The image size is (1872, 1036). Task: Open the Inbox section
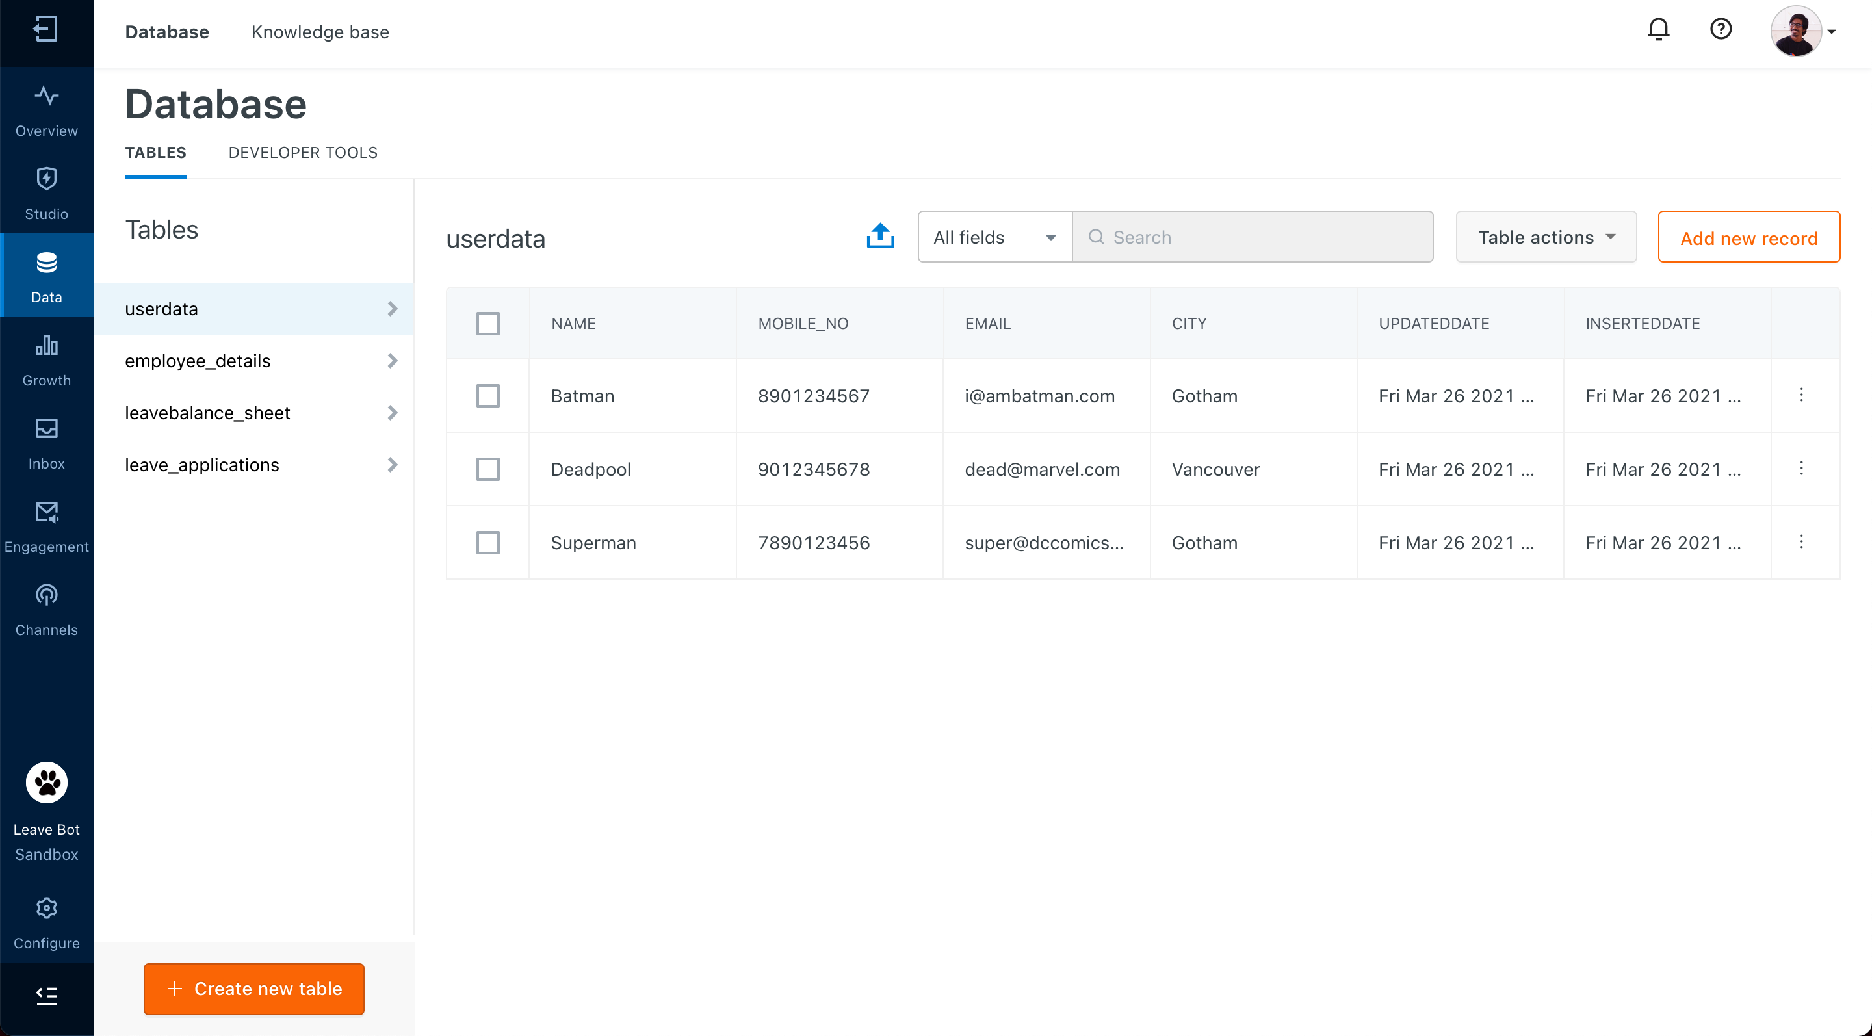tap(47, 443)
